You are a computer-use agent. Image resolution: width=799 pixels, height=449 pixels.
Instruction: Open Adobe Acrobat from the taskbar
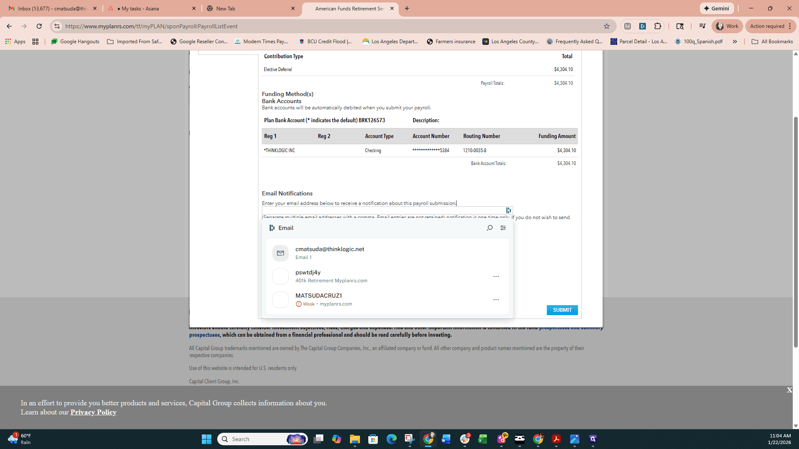point(556,439)
